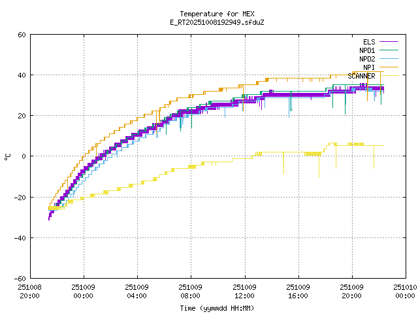The height and width of the screenshot is (314, 418).
Task: Select the NPD2 legend label
Action: click(x=367, y=59)
